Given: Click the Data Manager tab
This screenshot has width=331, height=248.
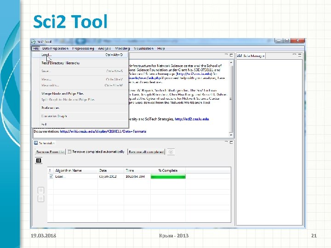Looking at the screenshot, I should click(251, 56).
